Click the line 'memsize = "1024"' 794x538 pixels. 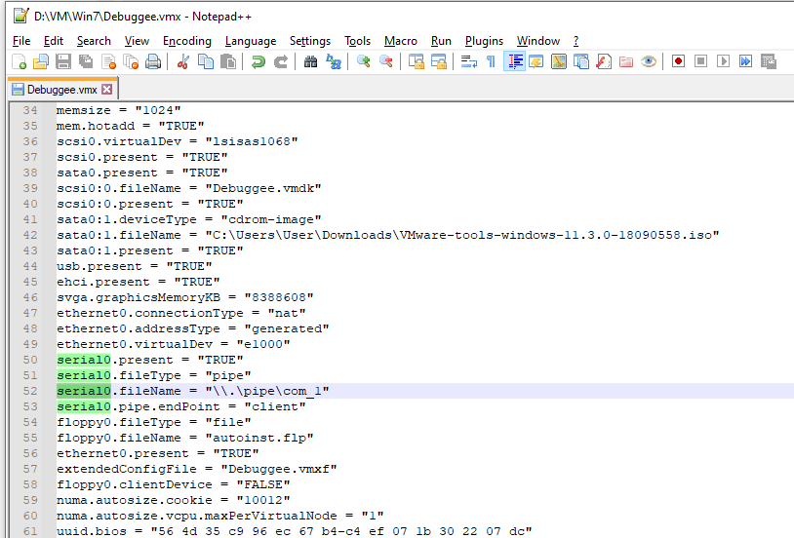118,110
